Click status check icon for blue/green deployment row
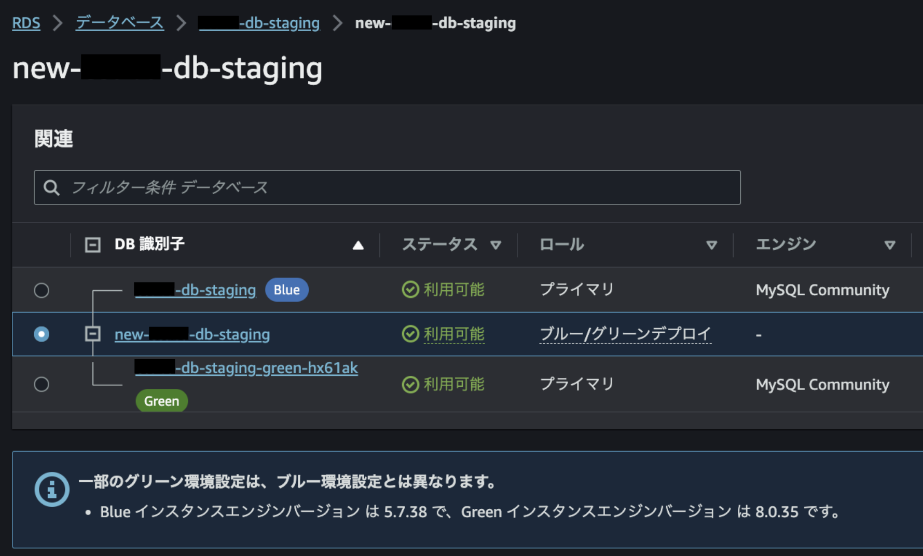Image resolution: width=923 pixels, height=556 pixels. [x=410, y=334]
